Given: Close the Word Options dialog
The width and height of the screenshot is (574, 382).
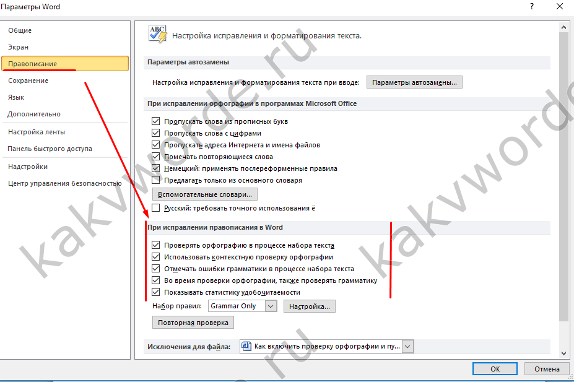Looking at the screenshot, I should [x=560, y=7].
